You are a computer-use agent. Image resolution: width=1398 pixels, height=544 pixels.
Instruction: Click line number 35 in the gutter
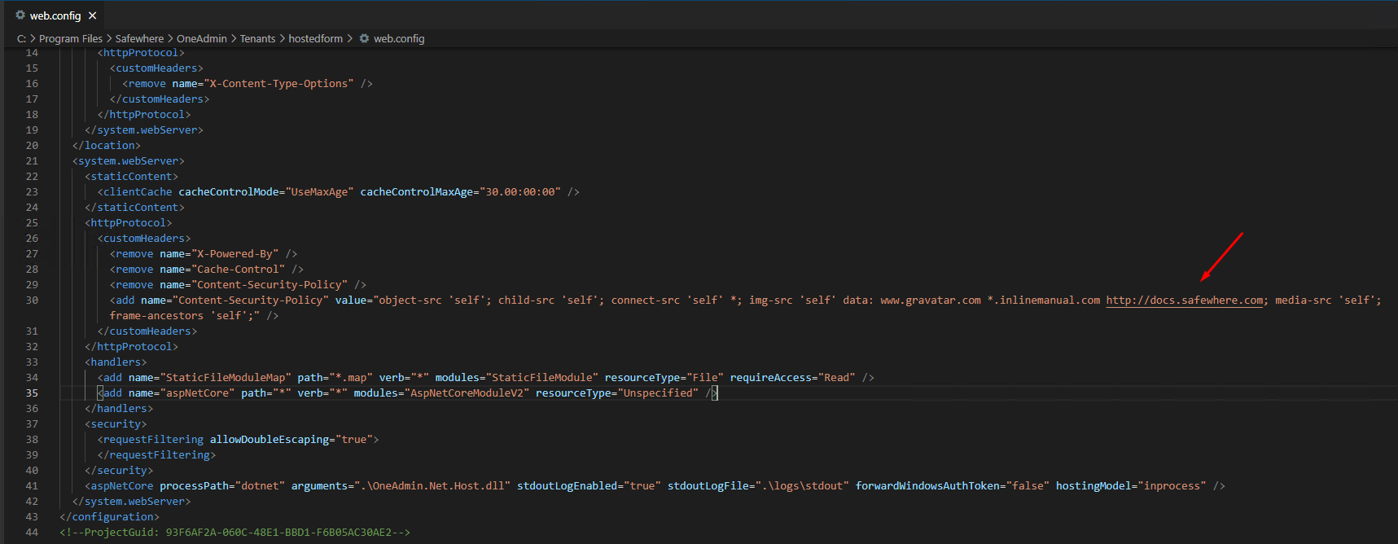pos(32,393)
